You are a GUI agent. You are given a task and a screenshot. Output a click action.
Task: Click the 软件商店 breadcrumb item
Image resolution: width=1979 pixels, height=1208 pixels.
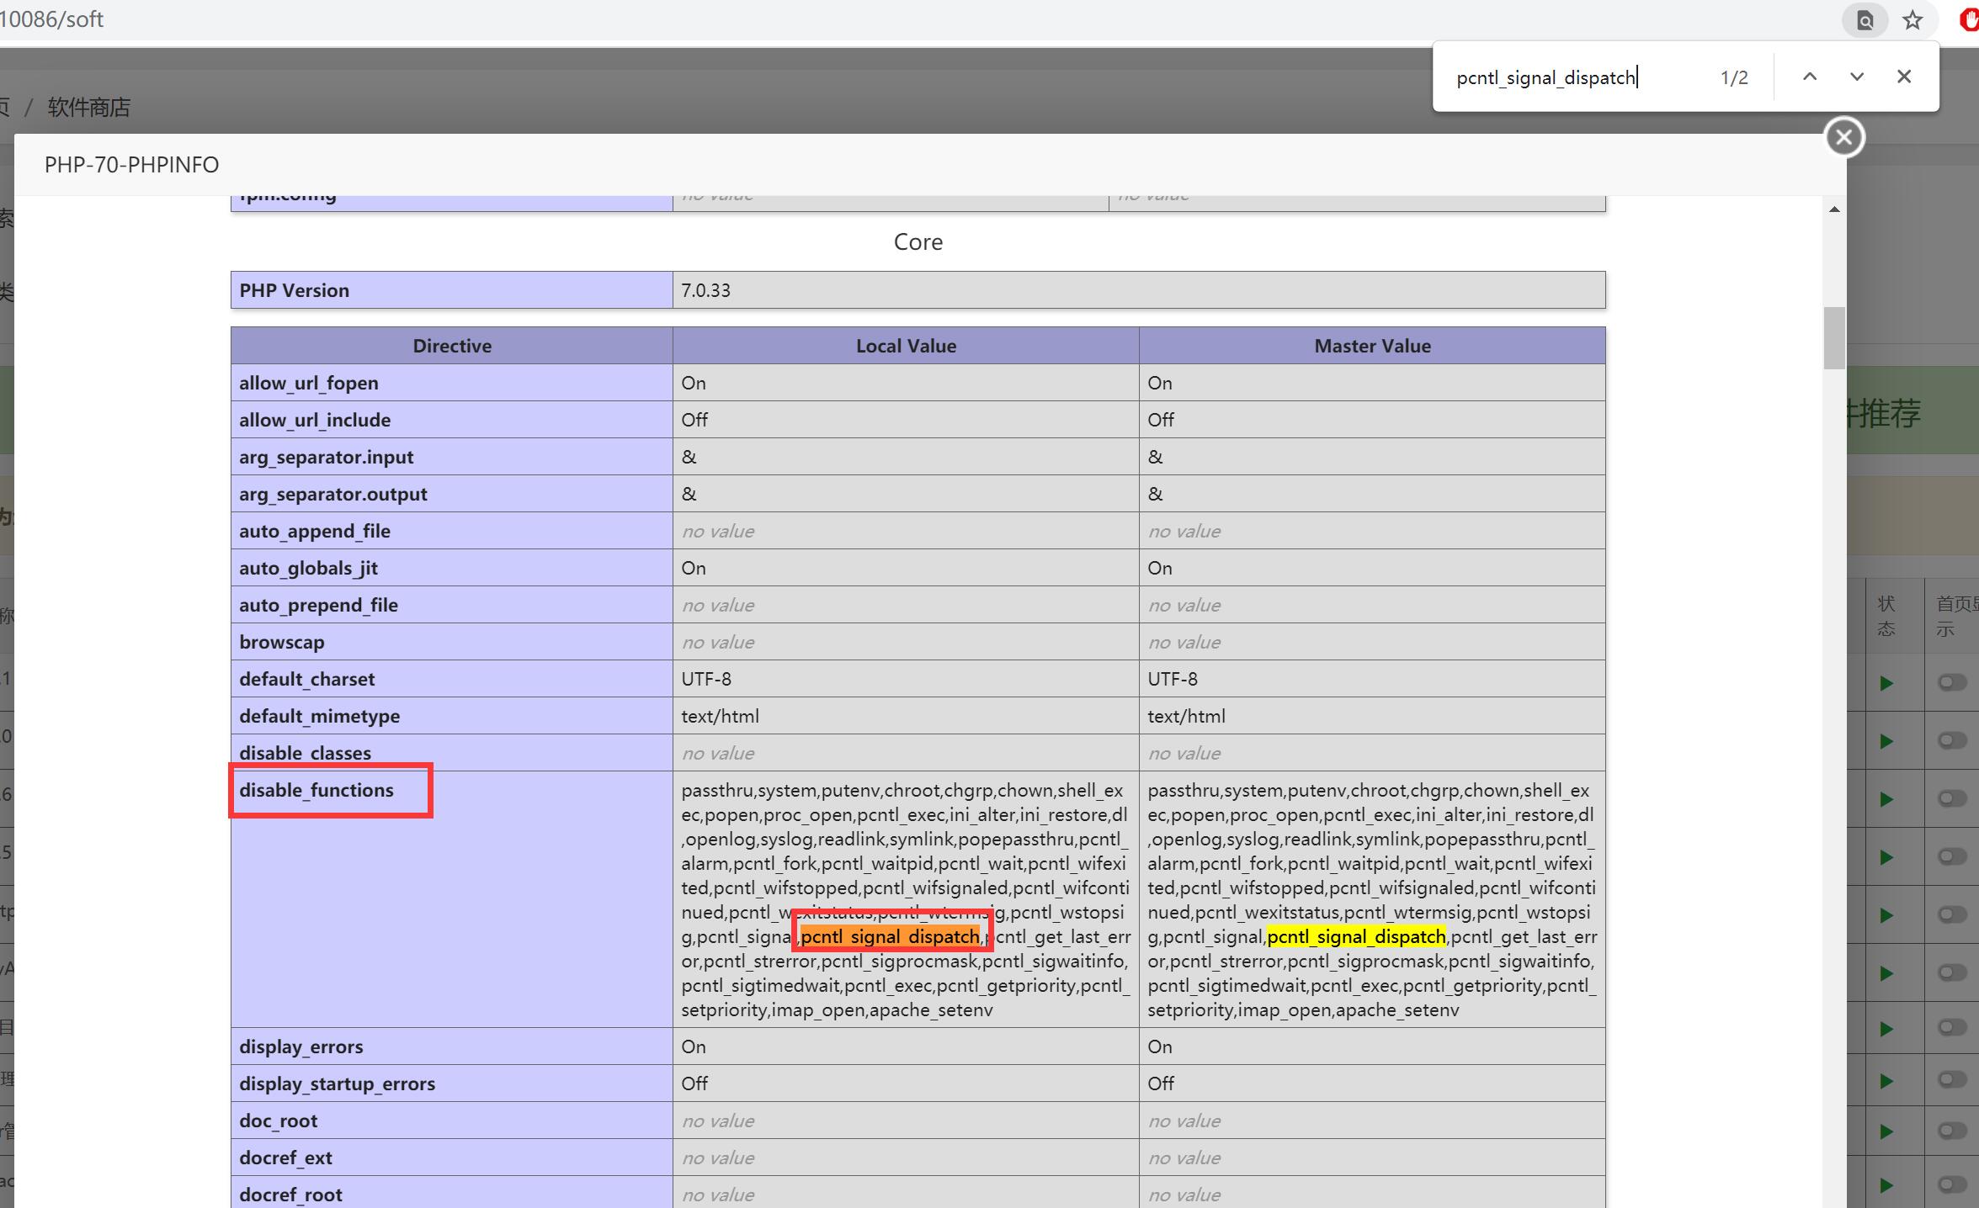pos(88,108)
